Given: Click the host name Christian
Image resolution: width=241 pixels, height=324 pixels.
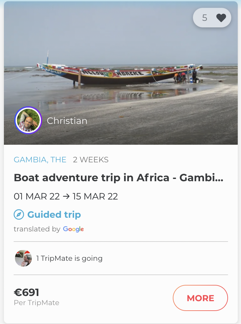Looking at the screenshot, I should click(x=67, y=121).
